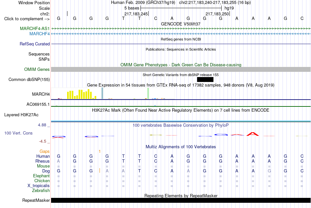The width and height of the screenshot is (311, 208).
Task: Click the -4.5 PhyloP lower scale value
Action: pyautogui.click(x=43, y=141)
